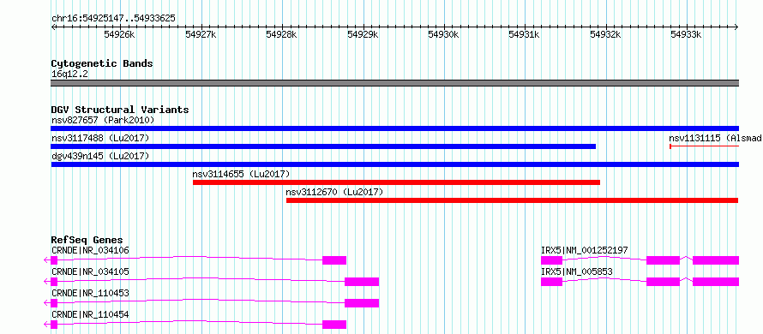Click the 54931k ruler label
This screenshot has height=334, width=763.
pyautogui.click(x=524, y=34)
